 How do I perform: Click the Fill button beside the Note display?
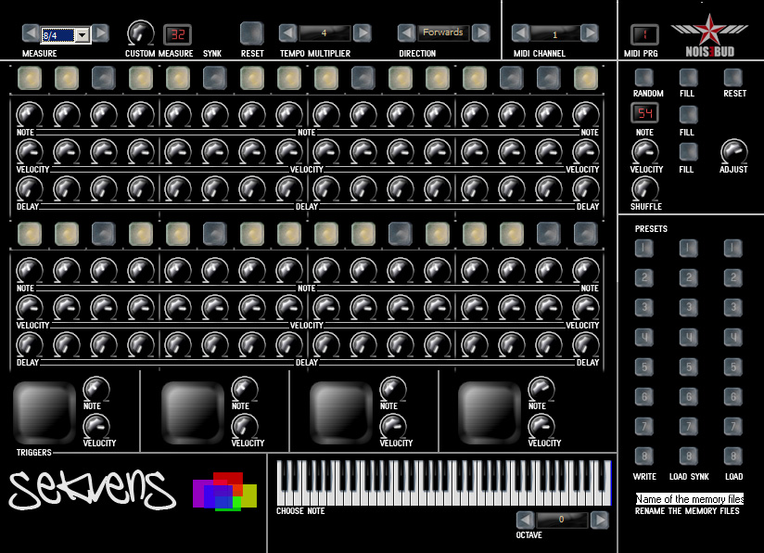point(689,115)
